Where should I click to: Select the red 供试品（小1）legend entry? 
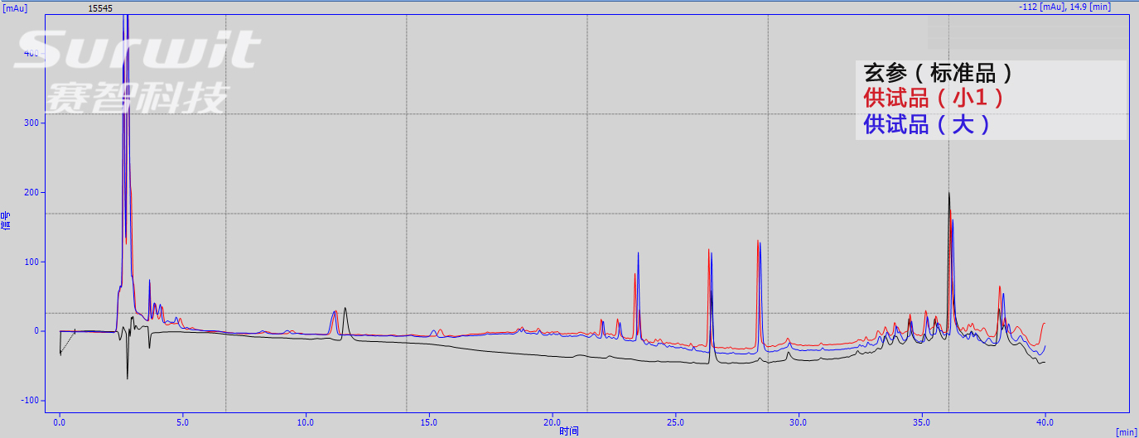pos(934,99)
